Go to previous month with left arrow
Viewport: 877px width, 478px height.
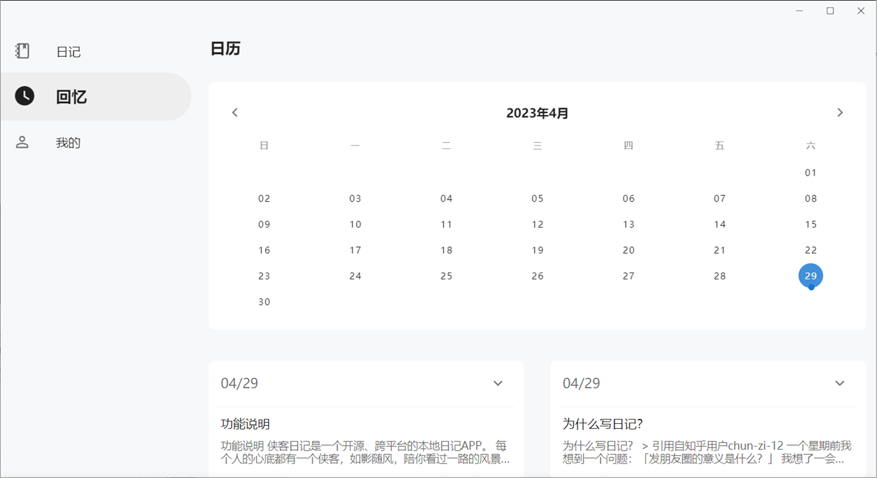click(x=235, y=113)
